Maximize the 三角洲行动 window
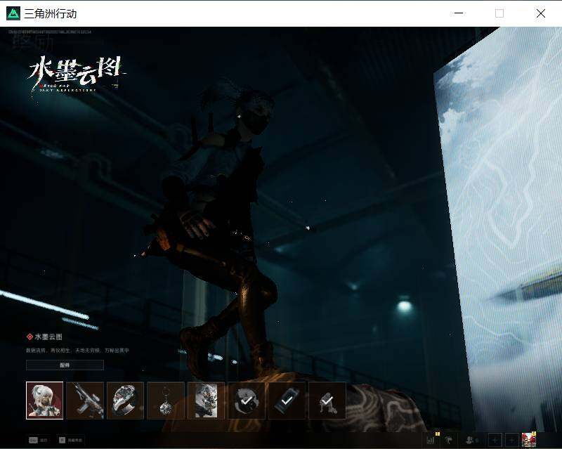This screenshot has width=562, height=449. [499, 13]
